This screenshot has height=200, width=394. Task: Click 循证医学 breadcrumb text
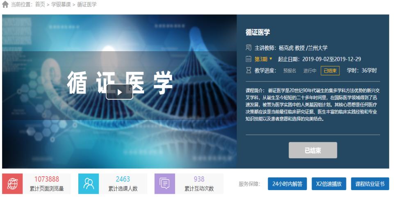tap(87, 4)
